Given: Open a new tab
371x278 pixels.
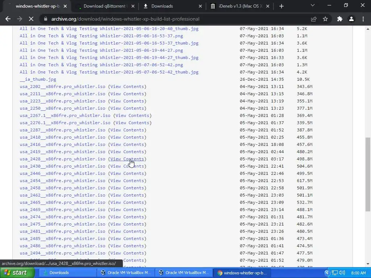Looking at the screenshot, I should click(x=281, y=7).
